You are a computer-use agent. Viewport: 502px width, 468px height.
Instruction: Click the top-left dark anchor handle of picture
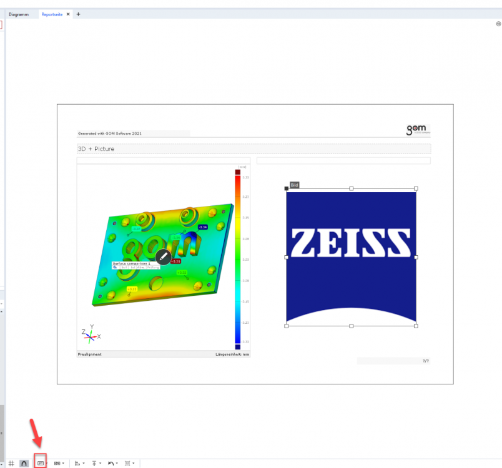287,188
